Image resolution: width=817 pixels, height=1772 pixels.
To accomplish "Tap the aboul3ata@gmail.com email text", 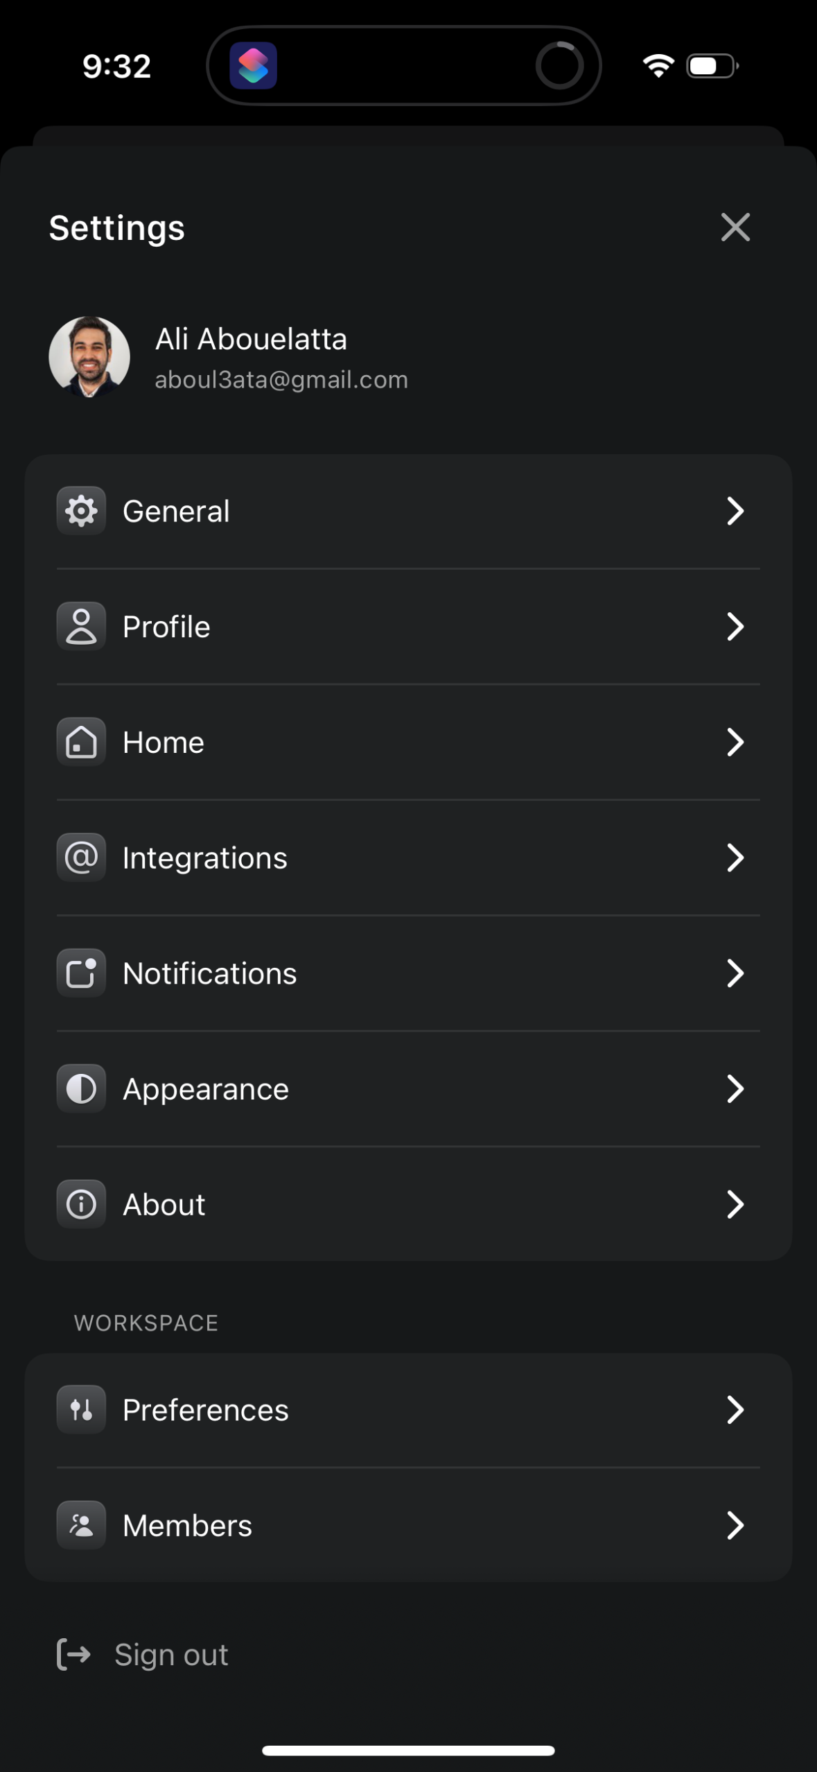I will click(281, 380).
